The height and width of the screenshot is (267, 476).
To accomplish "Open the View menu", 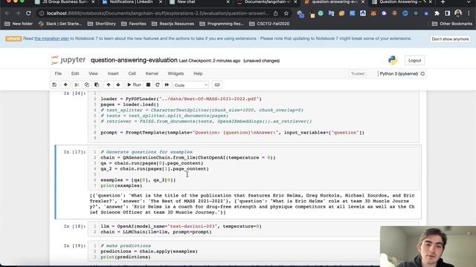I will (93, 73).
